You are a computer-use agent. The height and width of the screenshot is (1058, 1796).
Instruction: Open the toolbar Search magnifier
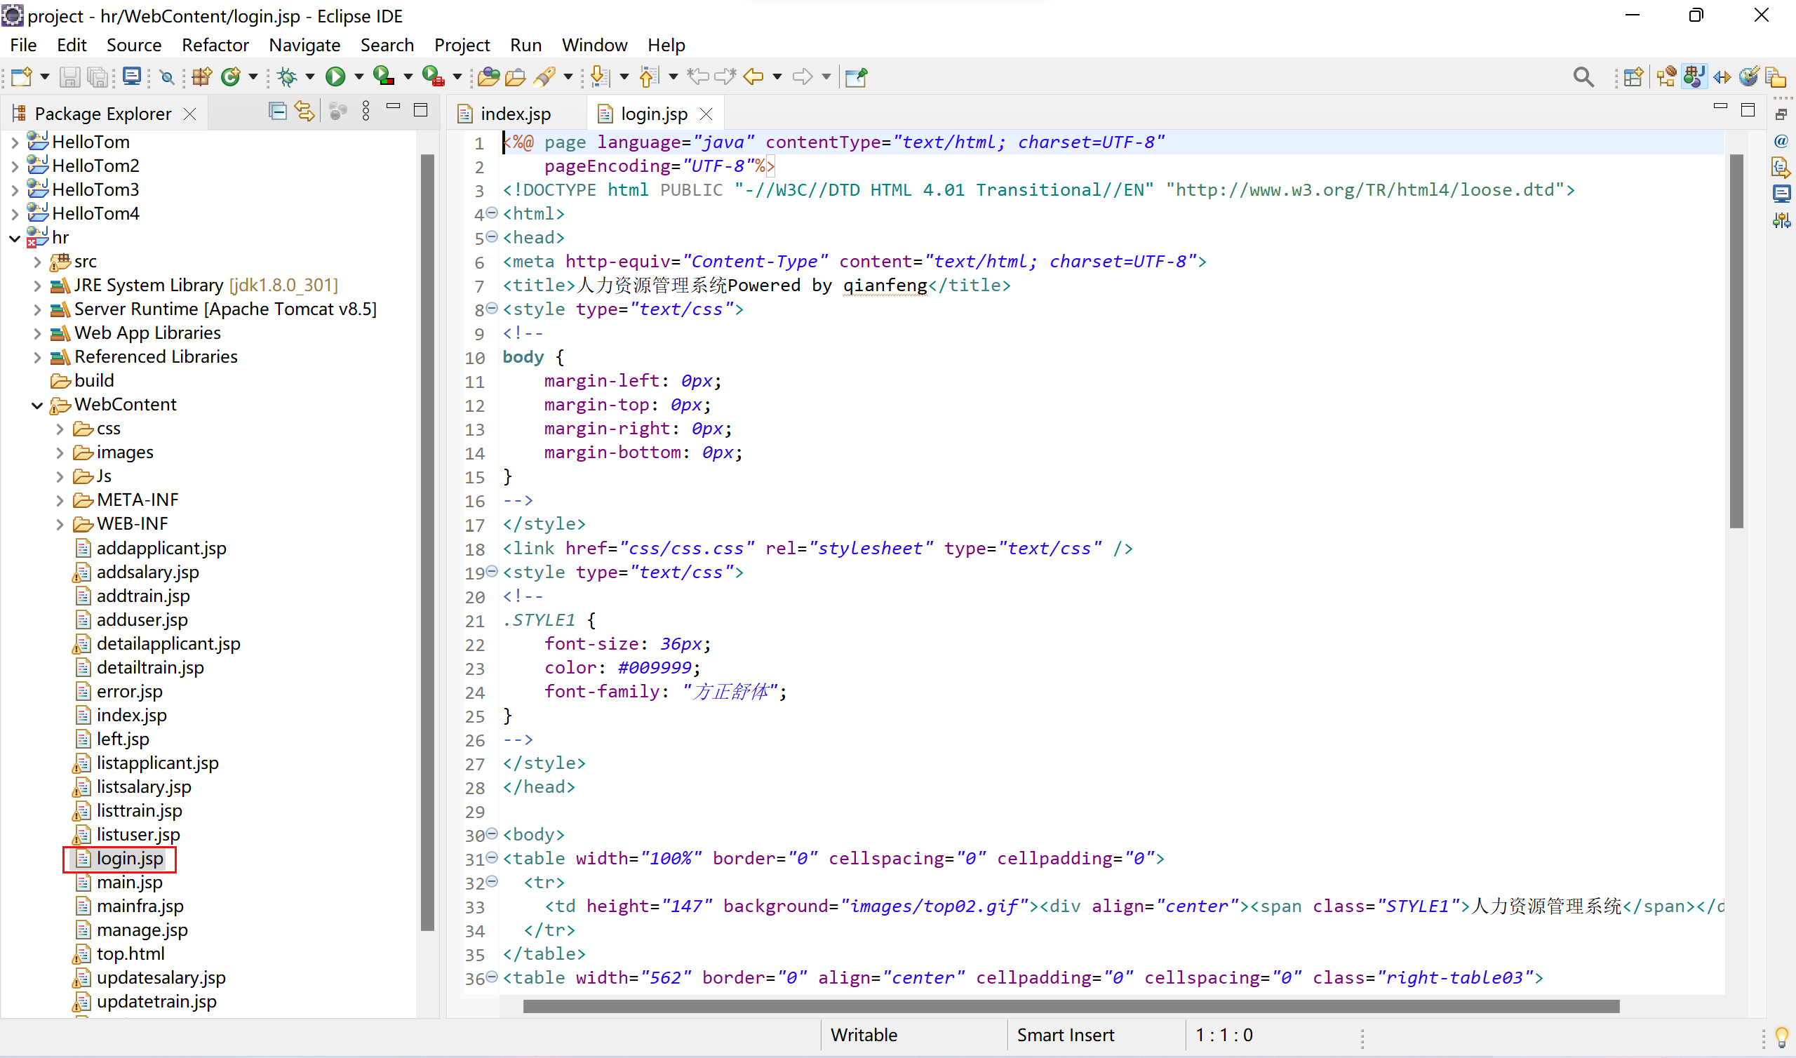1583,76
